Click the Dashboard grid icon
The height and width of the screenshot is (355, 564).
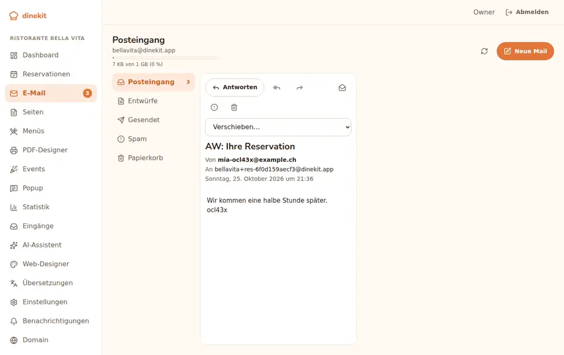tap(14, 55)
